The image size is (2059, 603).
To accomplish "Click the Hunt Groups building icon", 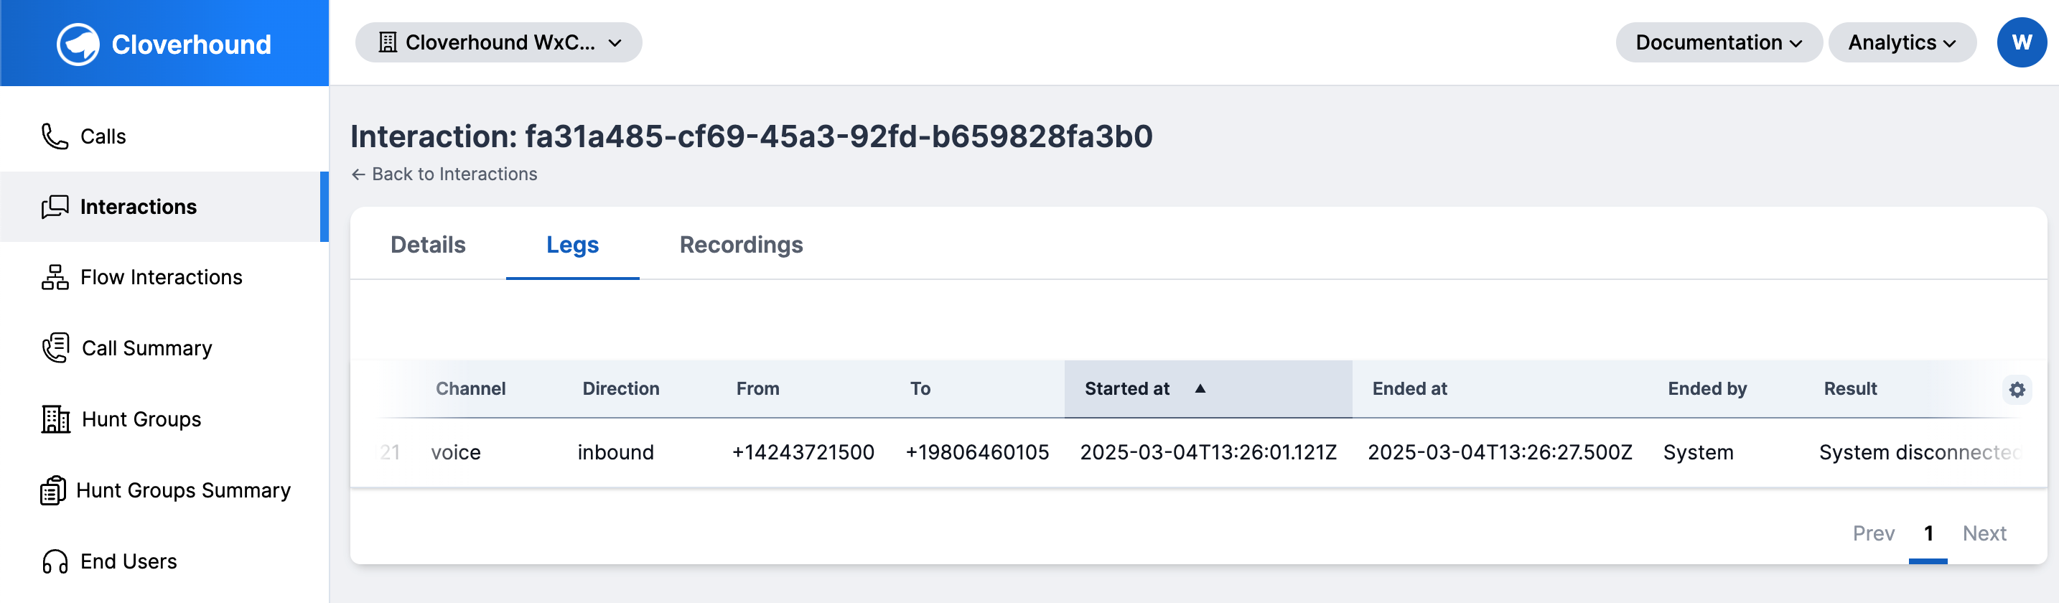I will click(55, 419).
